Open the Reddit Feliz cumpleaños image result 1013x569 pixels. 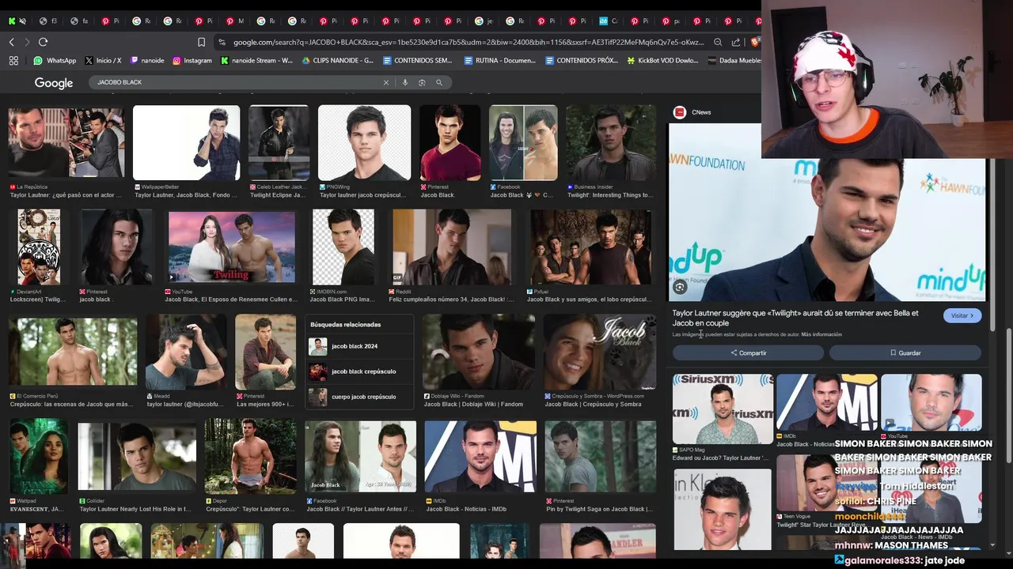pos(451,247)
